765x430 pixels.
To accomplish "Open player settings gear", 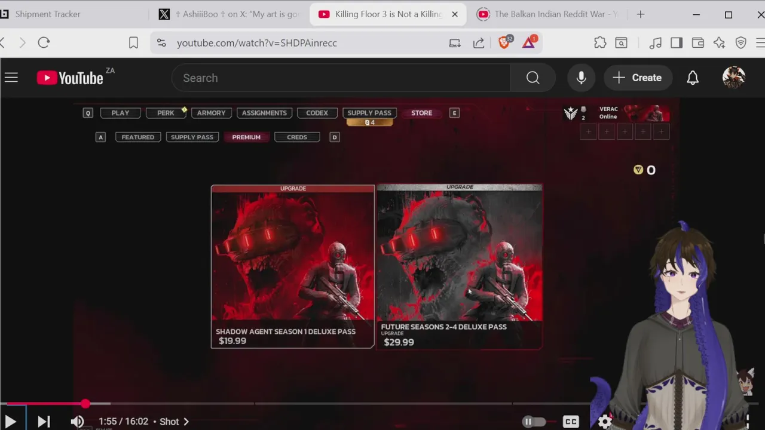I will 605,422.
